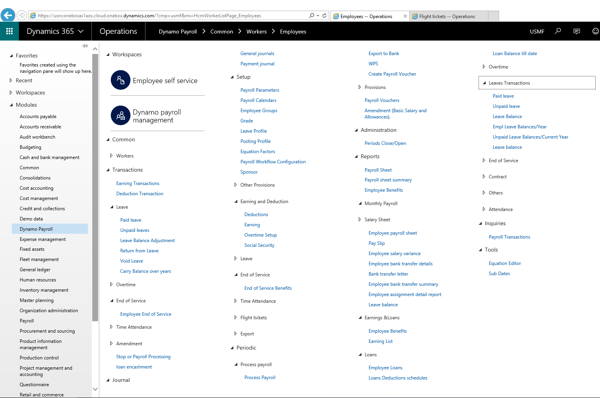Screen dimensions: 600x398
Task: Open the Employee bank transfer details link
Action: (x=401, y=264)
